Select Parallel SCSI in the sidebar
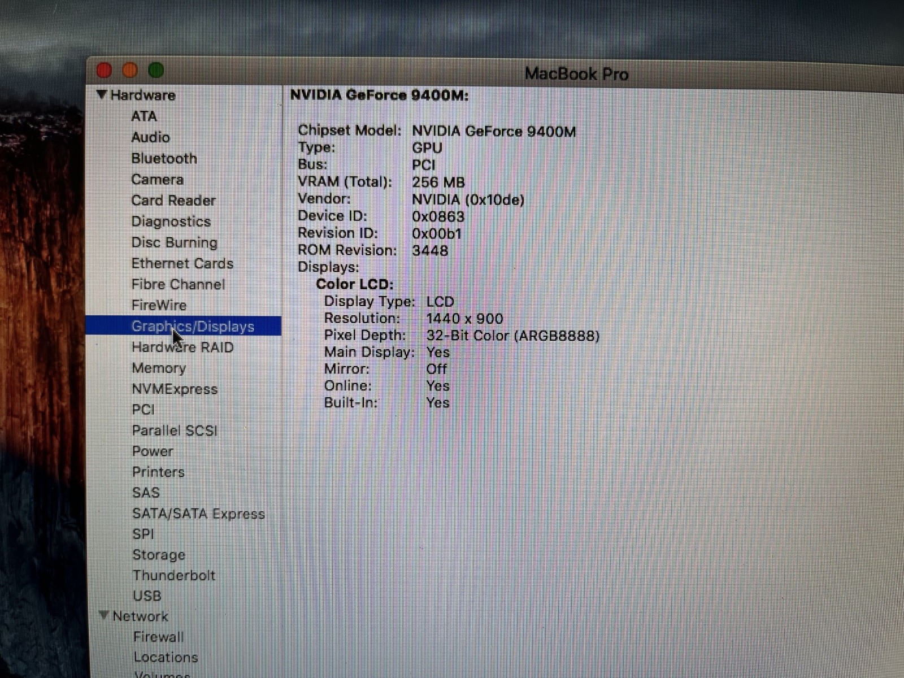Screen dimensions: 904x678 point(175,431)
